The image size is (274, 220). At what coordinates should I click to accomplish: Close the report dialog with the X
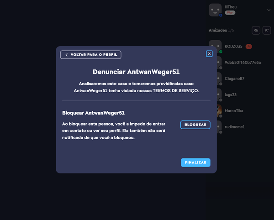[x=209, y=54]
